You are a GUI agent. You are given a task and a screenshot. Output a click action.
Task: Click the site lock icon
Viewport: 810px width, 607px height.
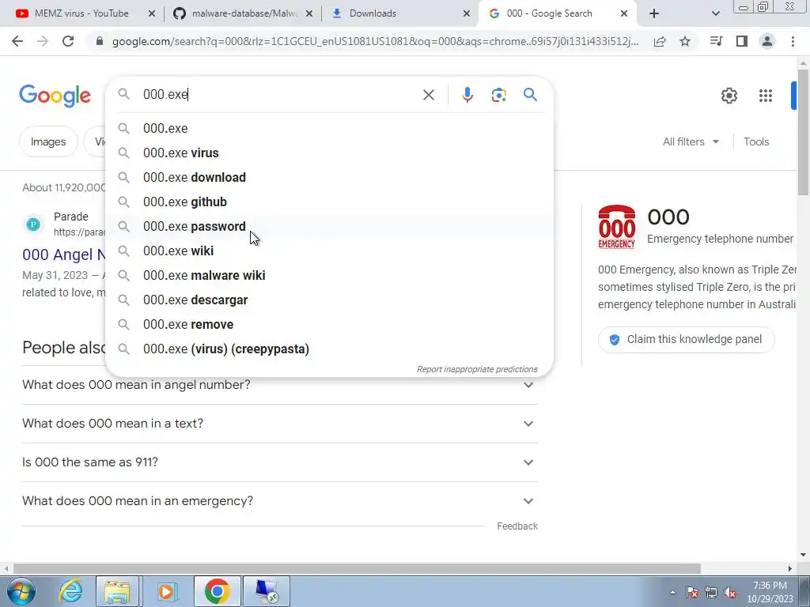(100, 41)
